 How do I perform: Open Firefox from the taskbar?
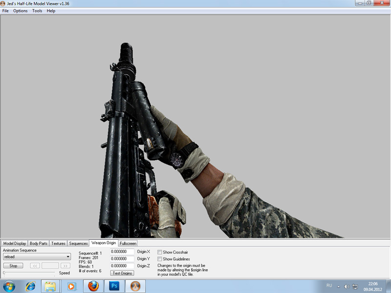pos(93,286)
